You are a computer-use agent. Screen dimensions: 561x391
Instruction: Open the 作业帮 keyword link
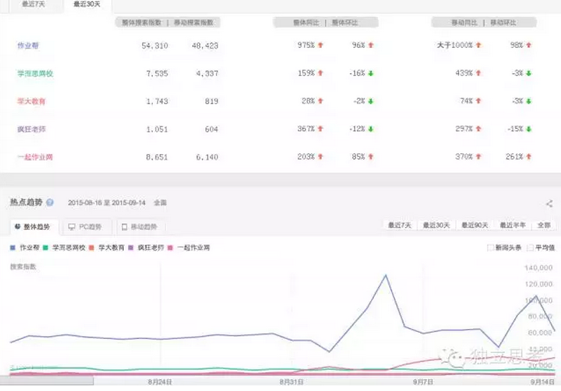[x=28, y=46]
